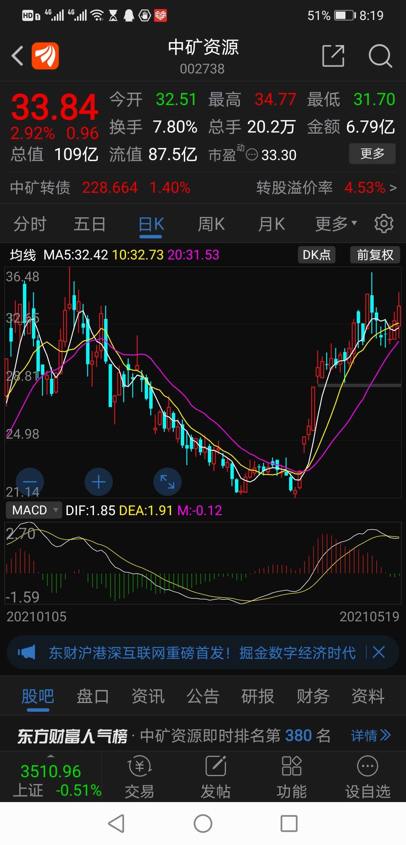Open the 东财沪港深互联网 banner link
406x845 pixels.
coord(202,652)
